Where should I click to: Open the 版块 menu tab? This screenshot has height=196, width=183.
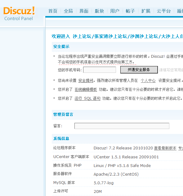[99, 11]
